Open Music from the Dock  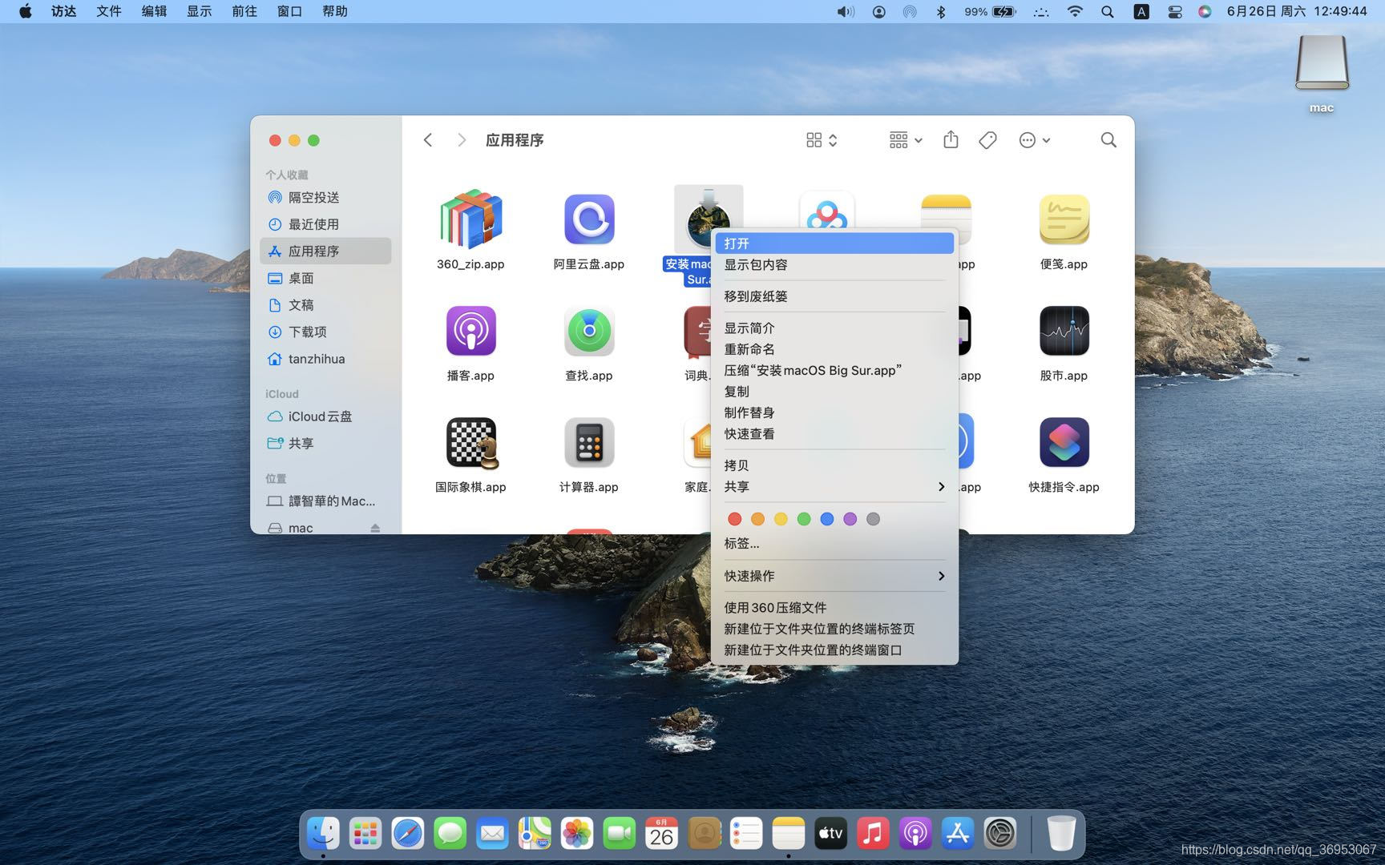coord(873,834)
